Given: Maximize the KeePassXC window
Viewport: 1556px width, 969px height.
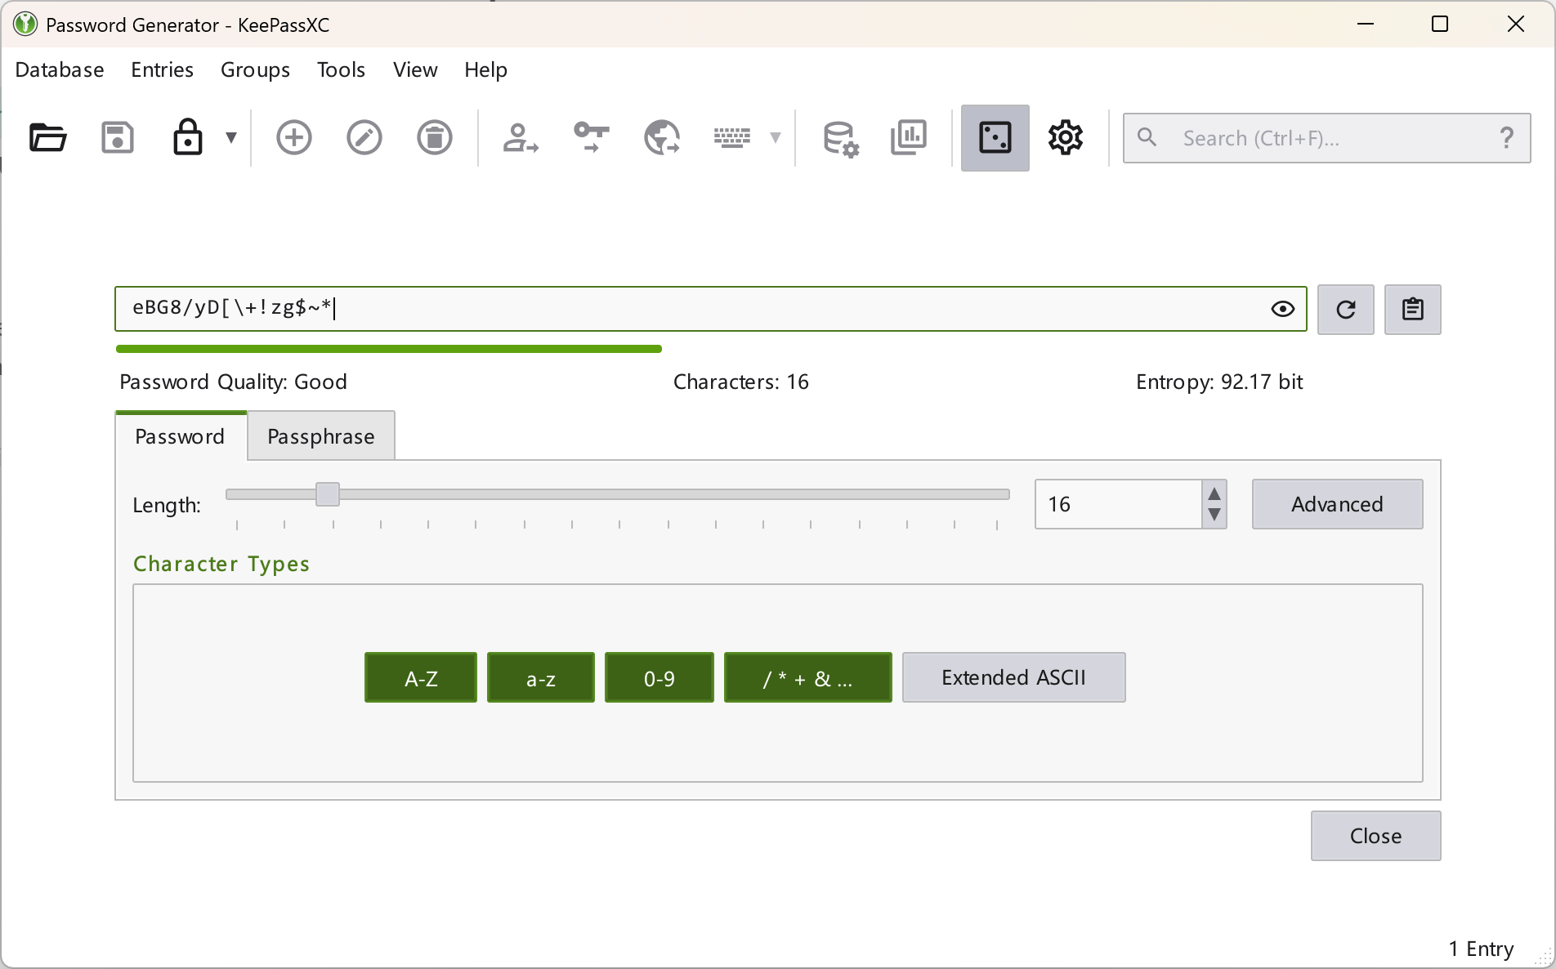Looking at the screenshot, I should tap(1440, 25).
